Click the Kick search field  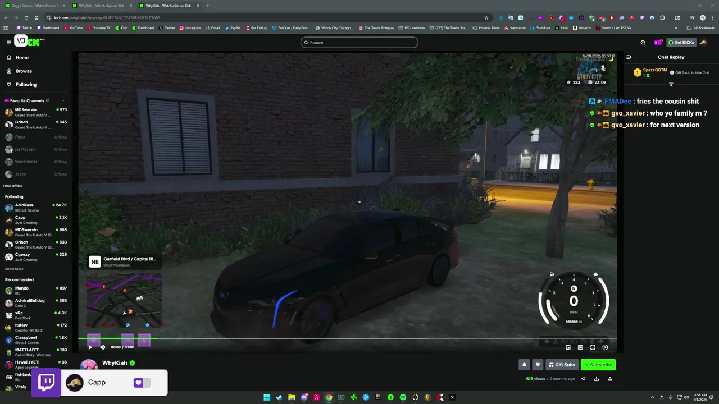click(x=359, y=42)
